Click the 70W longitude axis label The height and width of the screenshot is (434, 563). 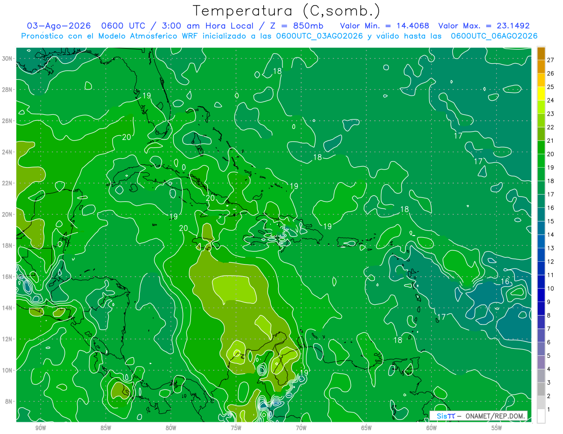pos(301,428)
